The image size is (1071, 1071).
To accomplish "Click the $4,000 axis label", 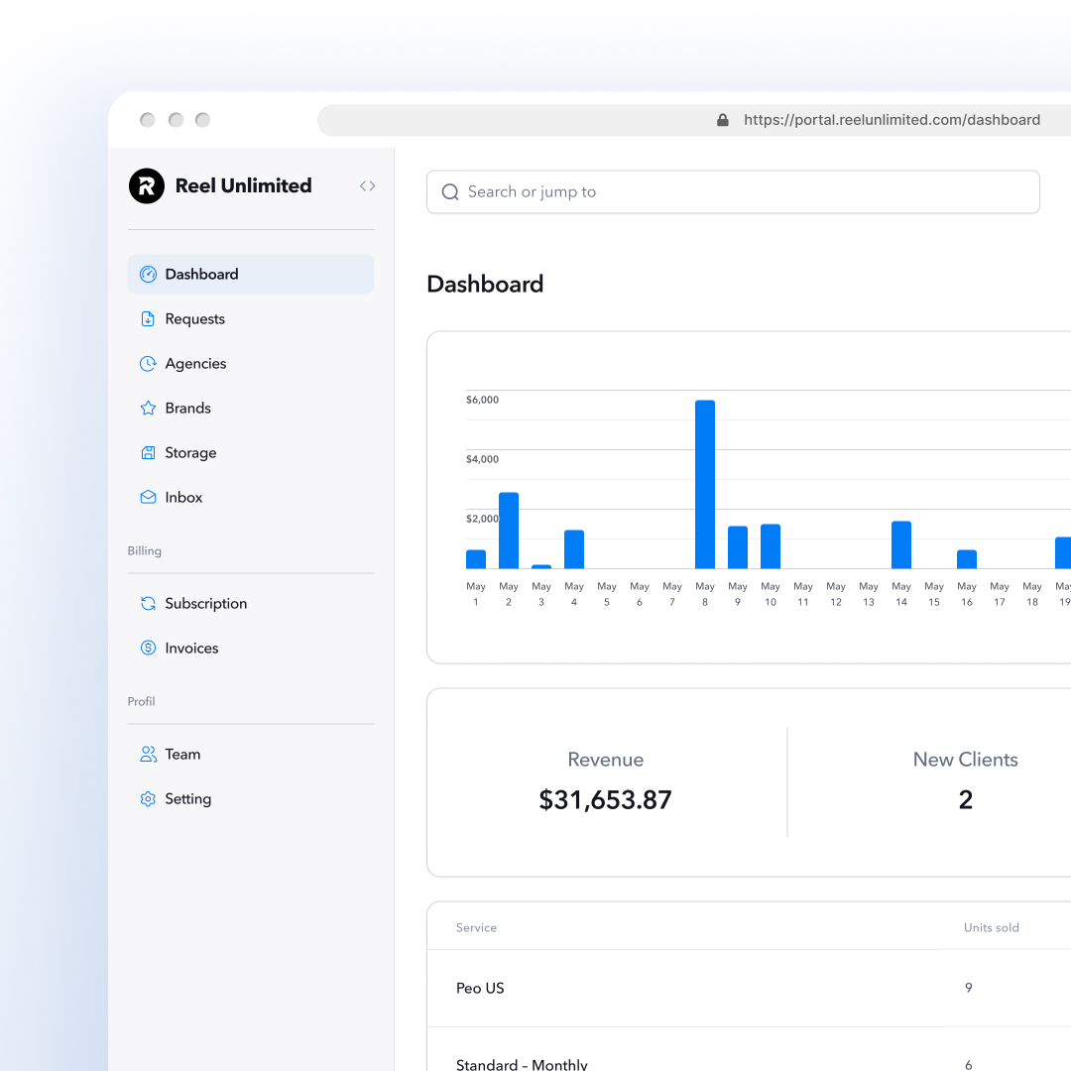I will tap(482, 459).
